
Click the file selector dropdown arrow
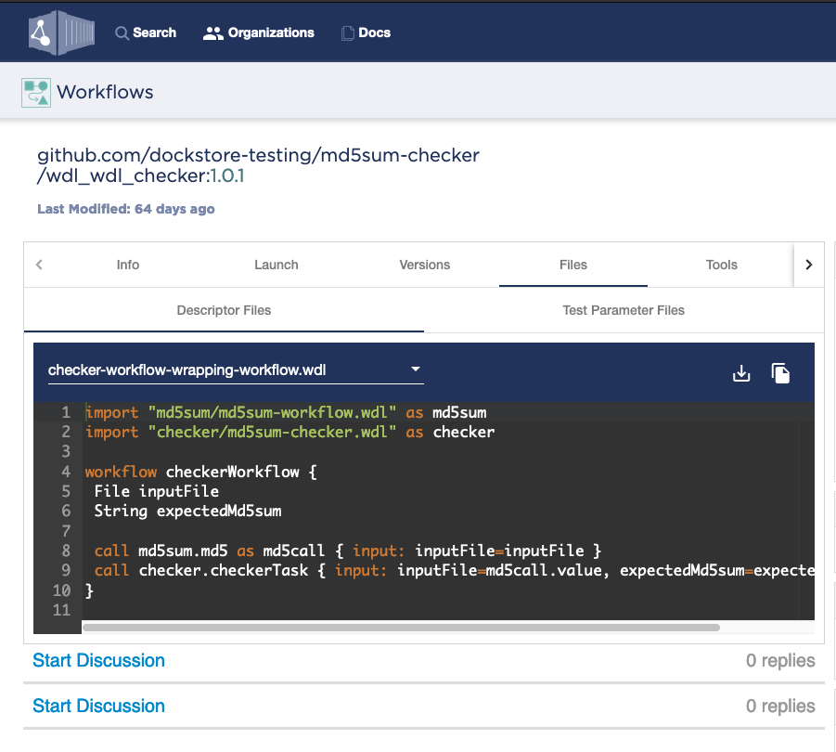coord(416,370)
